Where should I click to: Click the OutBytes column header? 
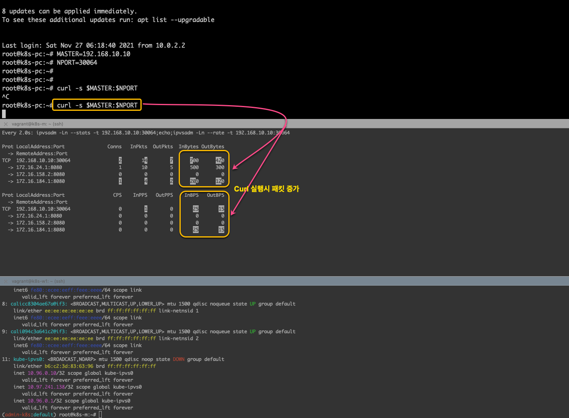212,147
